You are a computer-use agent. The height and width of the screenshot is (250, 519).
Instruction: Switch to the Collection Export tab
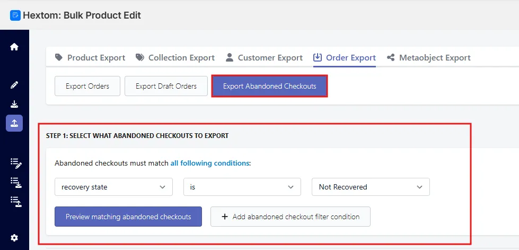coord(175,58)
